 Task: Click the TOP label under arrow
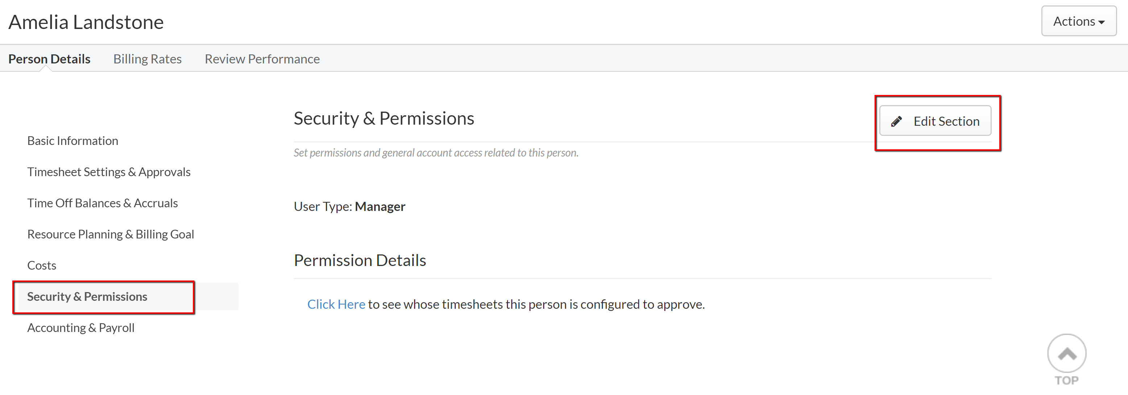pyautogui.click(x=1067, y=380)
